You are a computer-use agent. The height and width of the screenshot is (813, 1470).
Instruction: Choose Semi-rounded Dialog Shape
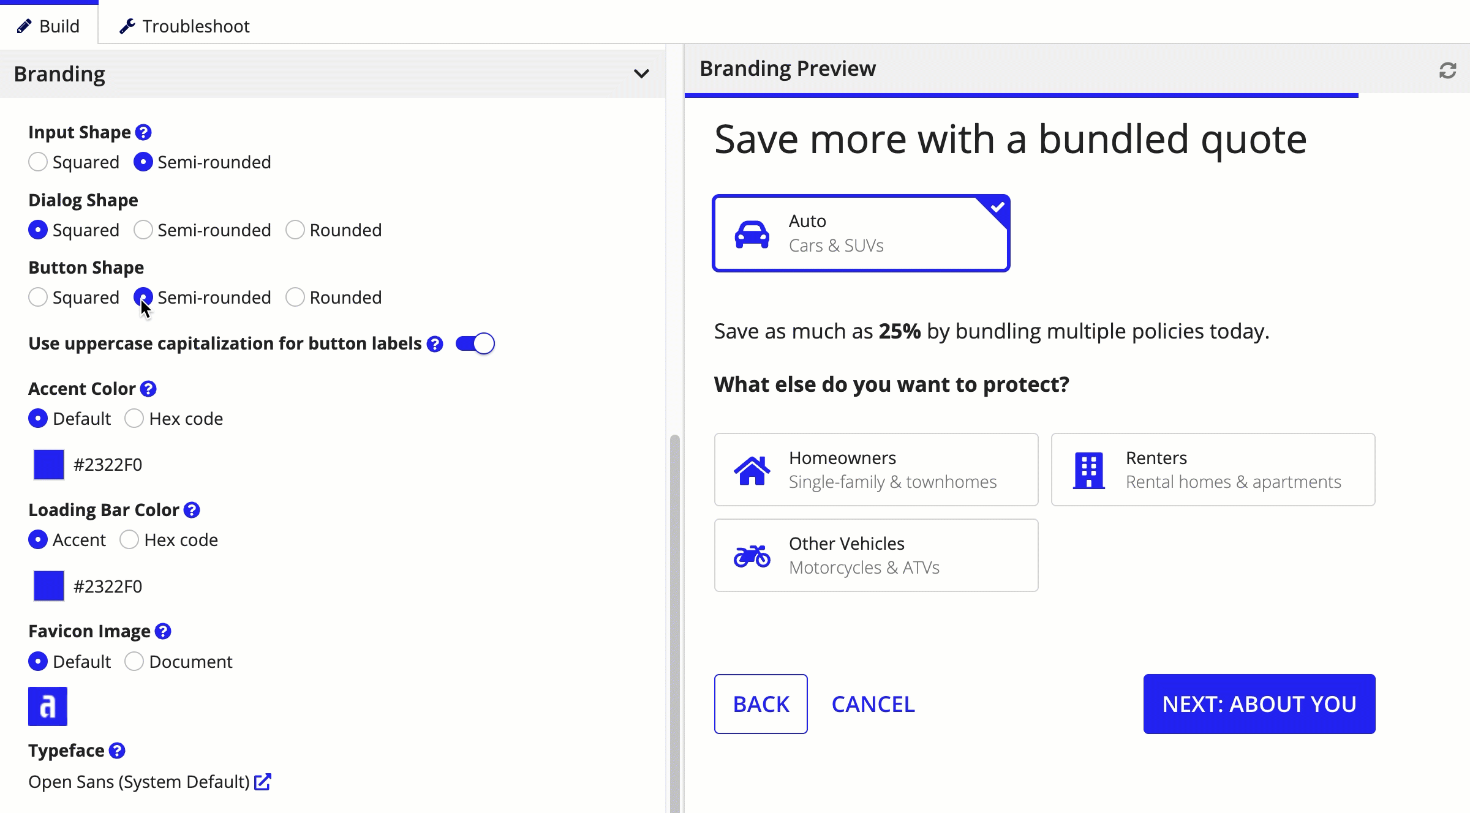[143, 230]
